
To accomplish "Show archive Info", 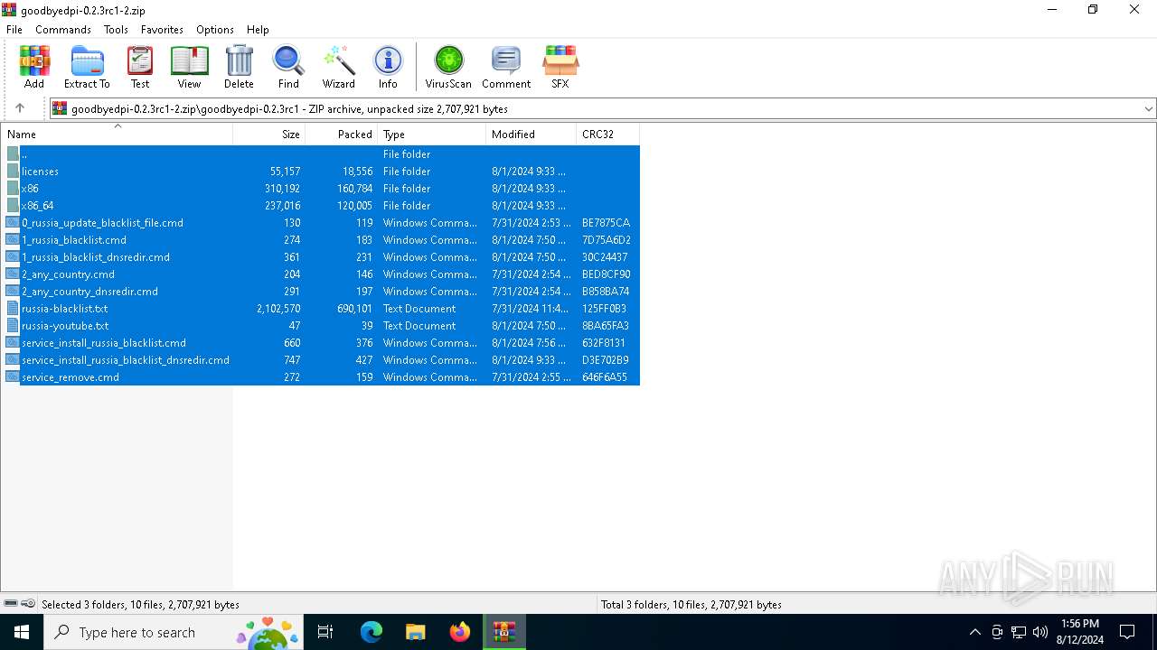I will (388, 68).
